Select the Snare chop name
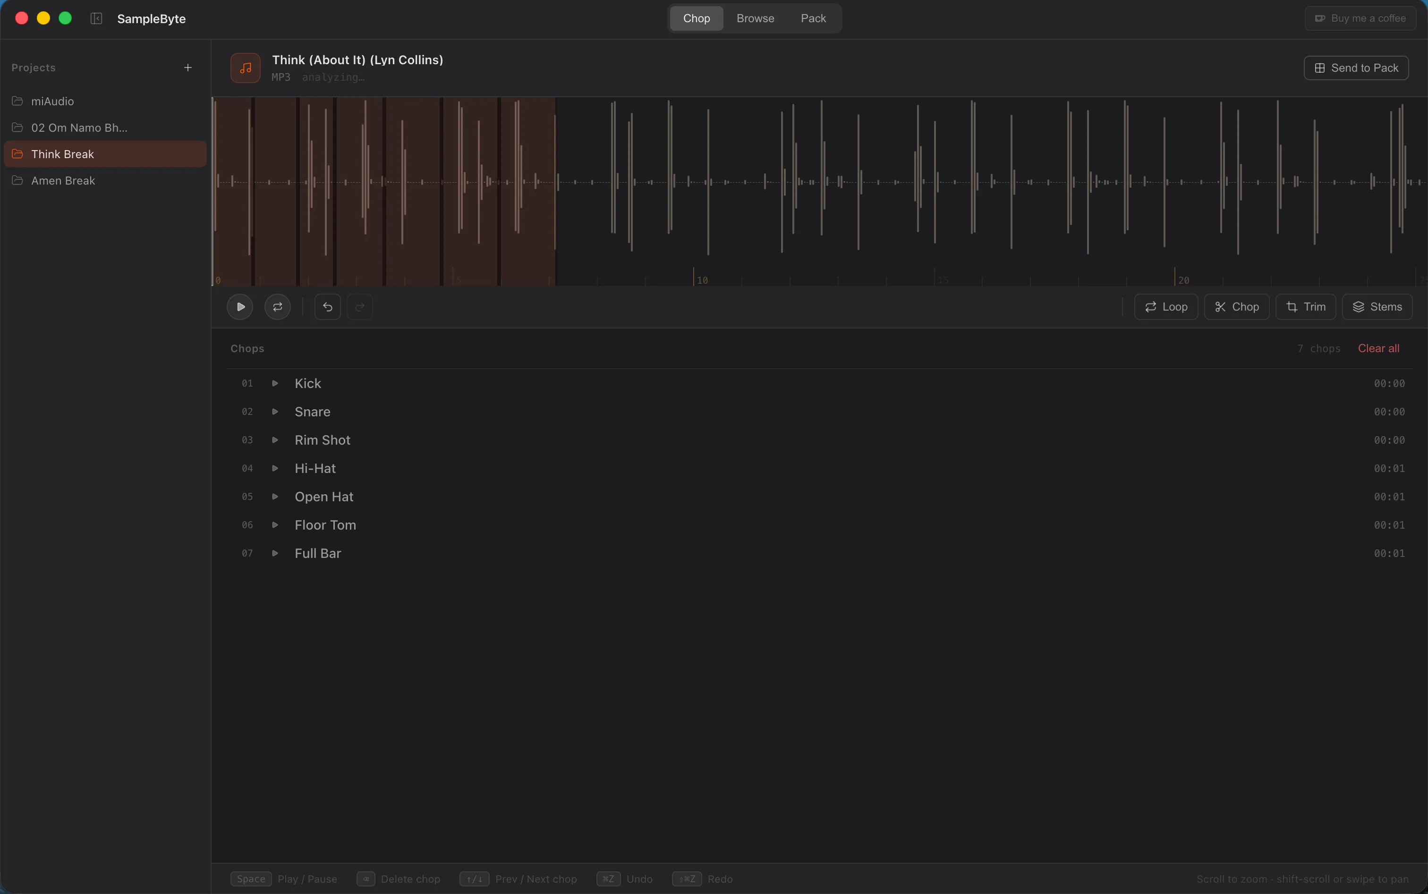Screen dimensions: 1428x894 tap(312, 412)
